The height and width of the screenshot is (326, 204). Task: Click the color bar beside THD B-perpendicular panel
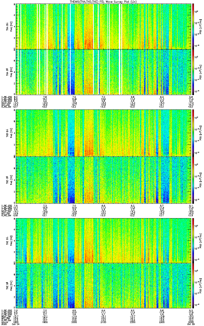tap(193, 133)
